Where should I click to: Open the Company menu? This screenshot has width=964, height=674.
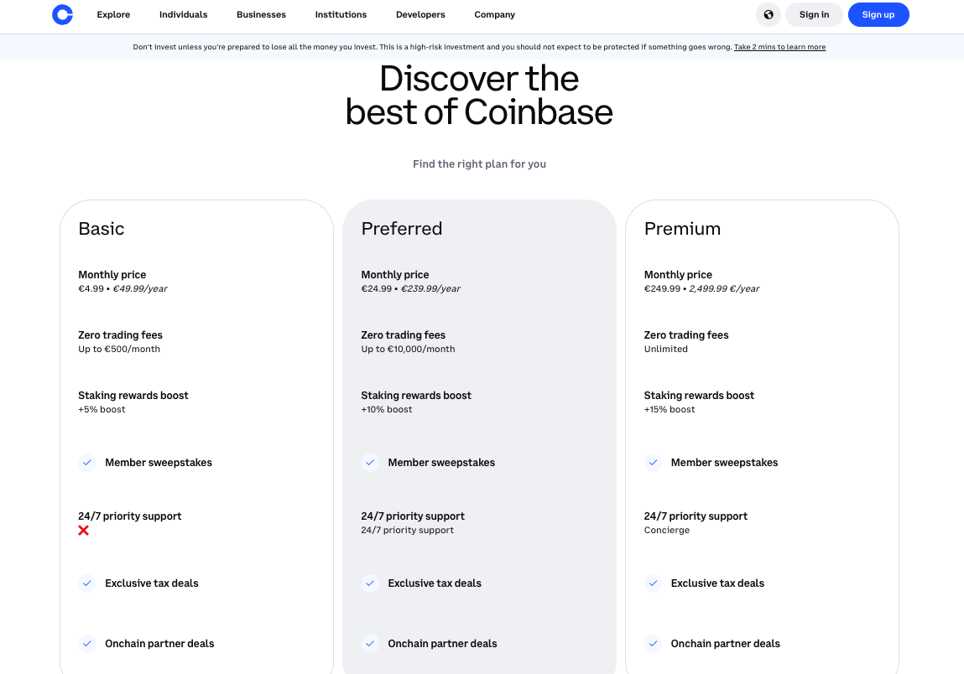pos(494,14)
